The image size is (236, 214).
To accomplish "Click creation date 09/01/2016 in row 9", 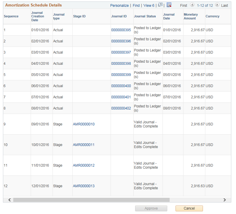I will (40, 124).
